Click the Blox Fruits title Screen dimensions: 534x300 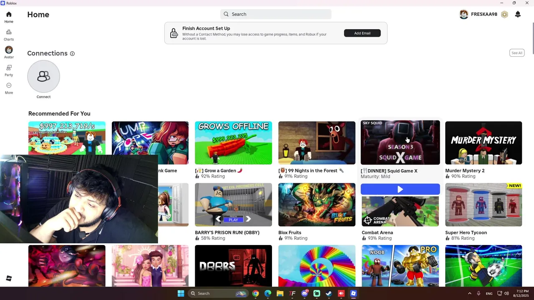(x=290, y=232)
